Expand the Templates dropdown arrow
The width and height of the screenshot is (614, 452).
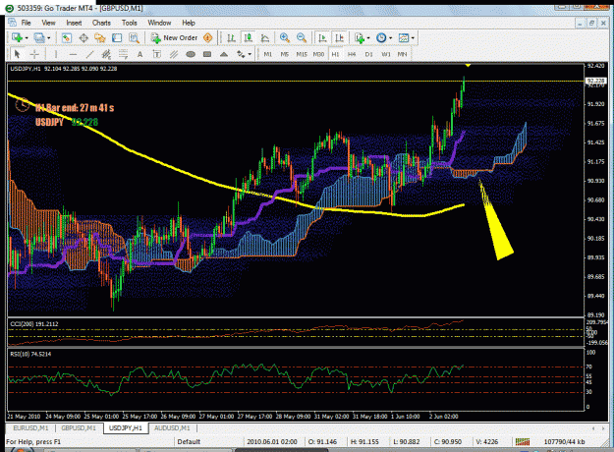pos(413,38)
